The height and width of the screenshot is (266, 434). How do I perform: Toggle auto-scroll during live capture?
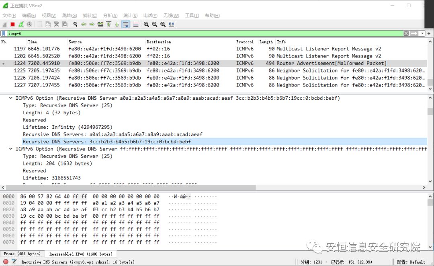pyautogui.click(x=126, y=25)
